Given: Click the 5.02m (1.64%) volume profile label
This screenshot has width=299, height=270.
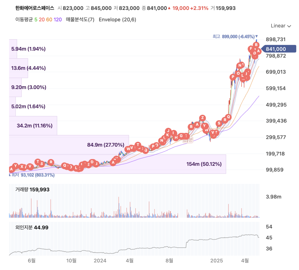Looking at the screenshot, I should pyautogui.click(x=28, y=106).
